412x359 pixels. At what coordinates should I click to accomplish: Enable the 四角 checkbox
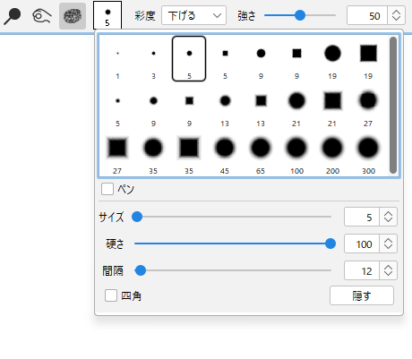tap(111, 295)
